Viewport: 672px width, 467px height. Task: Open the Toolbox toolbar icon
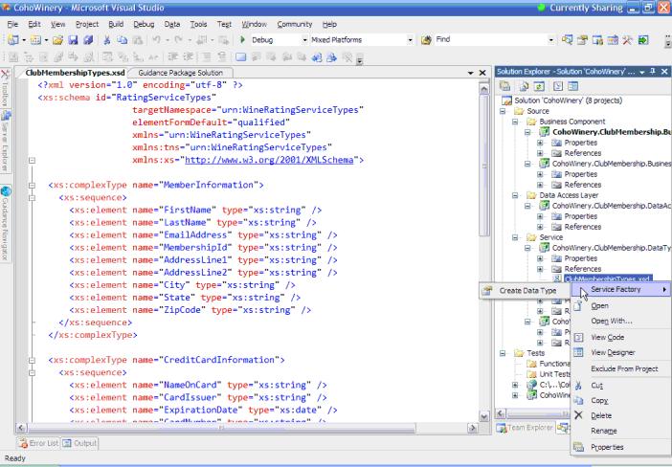tap(613, 40)
